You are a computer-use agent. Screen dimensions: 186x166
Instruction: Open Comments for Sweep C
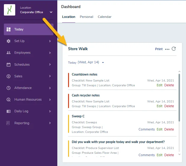(147, 129)
